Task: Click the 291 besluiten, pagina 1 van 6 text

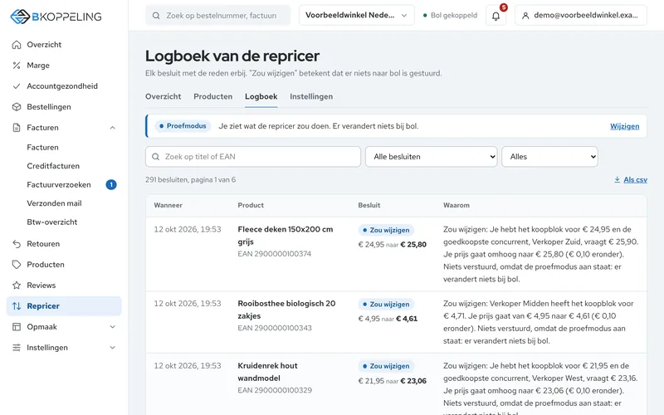Action: [x=191, y=179]
